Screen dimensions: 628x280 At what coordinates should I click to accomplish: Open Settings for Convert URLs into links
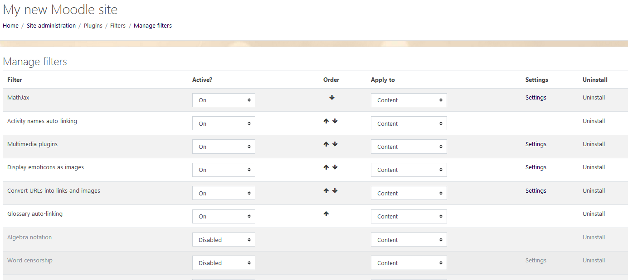pos(536,190)
